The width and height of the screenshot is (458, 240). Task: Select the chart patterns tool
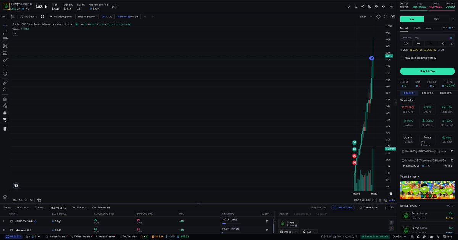pyautogui.click(x=5, y=46)
